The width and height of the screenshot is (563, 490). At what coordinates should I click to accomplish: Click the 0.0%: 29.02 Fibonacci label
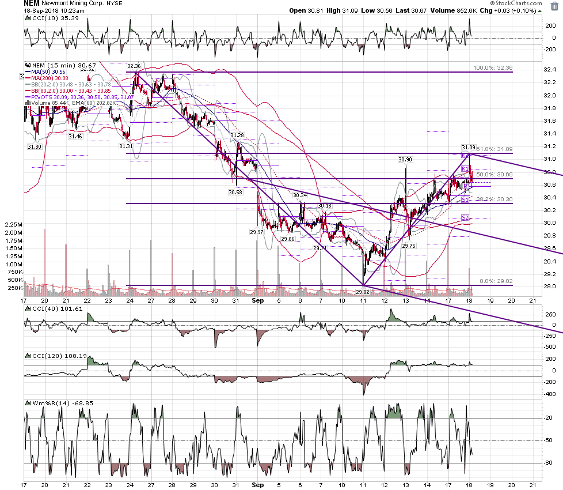(x=496, y=281)
